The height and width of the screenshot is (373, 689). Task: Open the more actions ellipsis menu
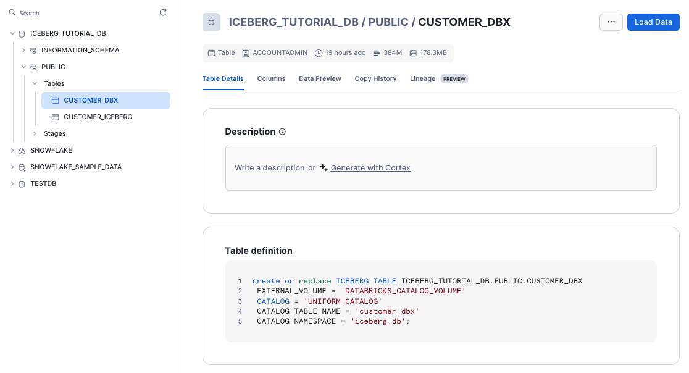(x=611, y=22)
